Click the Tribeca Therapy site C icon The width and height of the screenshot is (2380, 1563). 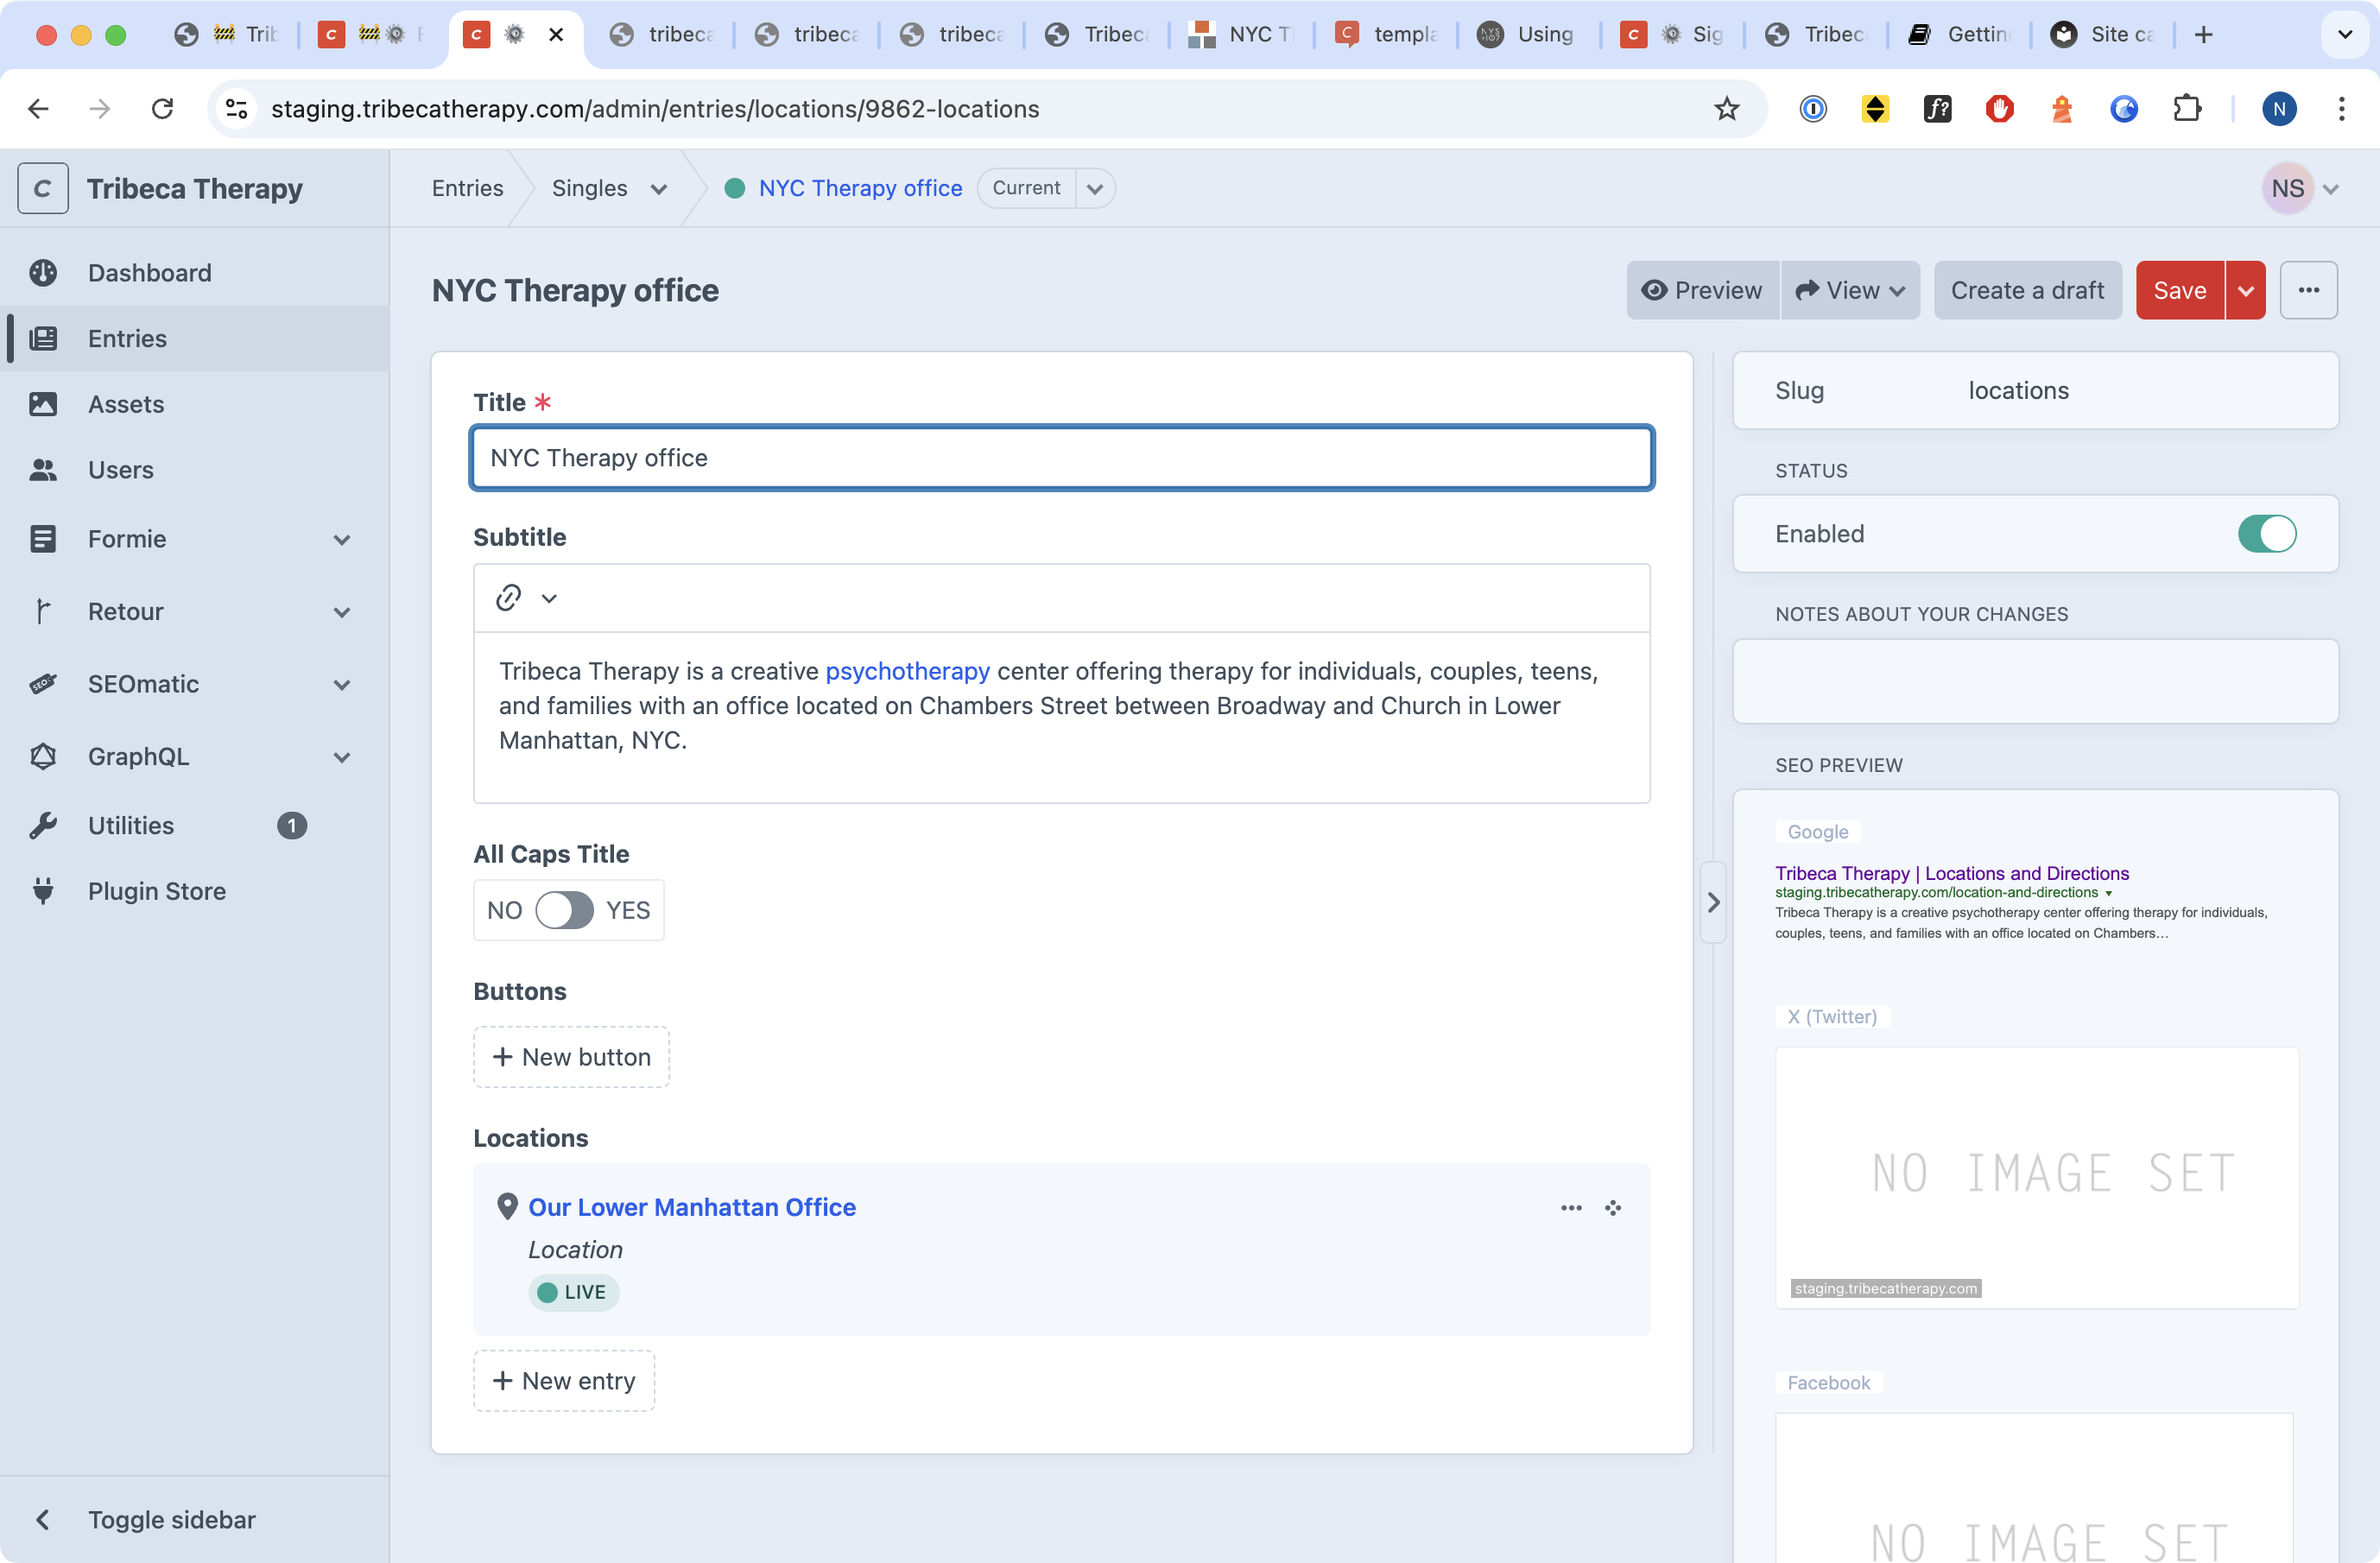43,188
